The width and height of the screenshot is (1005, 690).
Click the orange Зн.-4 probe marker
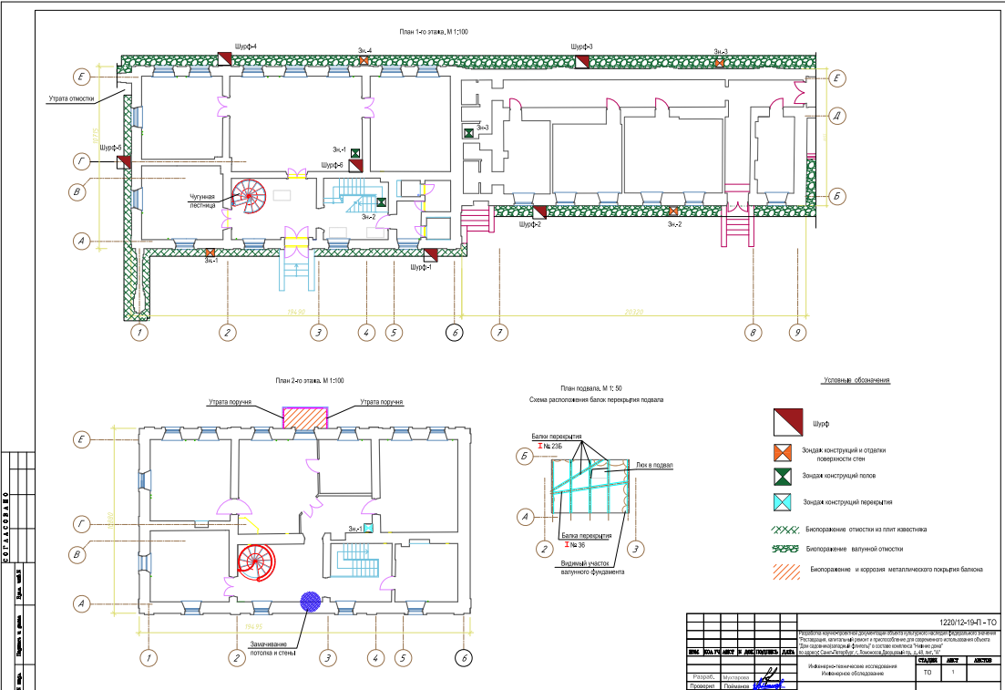coord(364,60)
